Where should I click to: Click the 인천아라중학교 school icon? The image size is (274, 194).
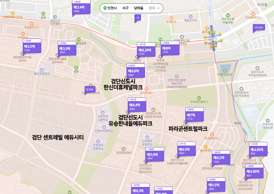pos(104,127)
